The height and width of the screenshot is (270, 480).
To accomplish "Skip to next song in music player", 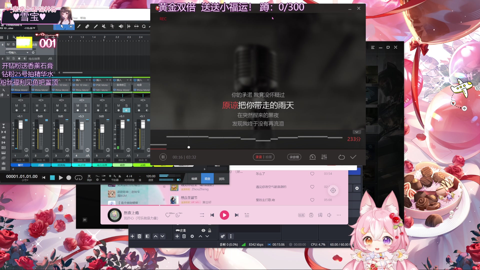I will [236, 215].
